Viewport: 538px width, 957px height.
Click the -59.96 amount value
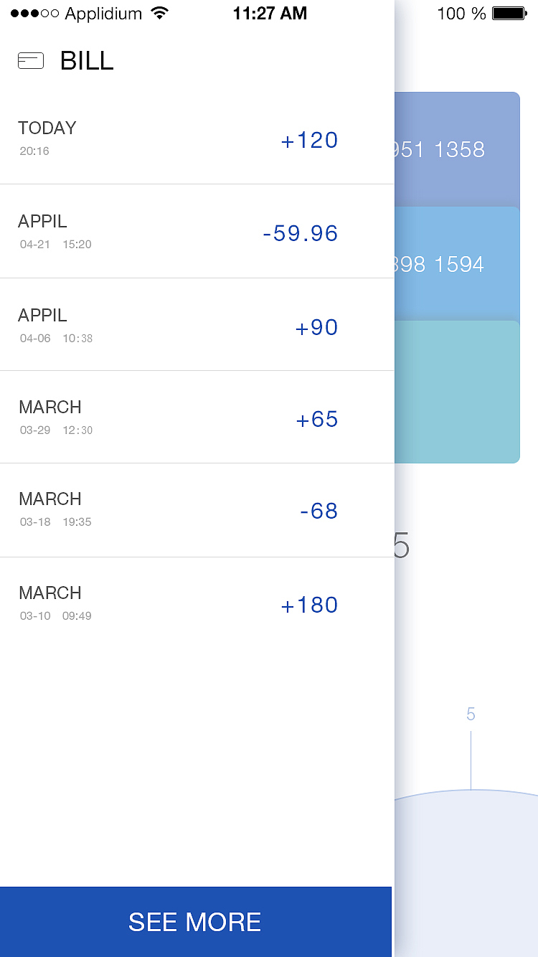(x=300, y=233)
